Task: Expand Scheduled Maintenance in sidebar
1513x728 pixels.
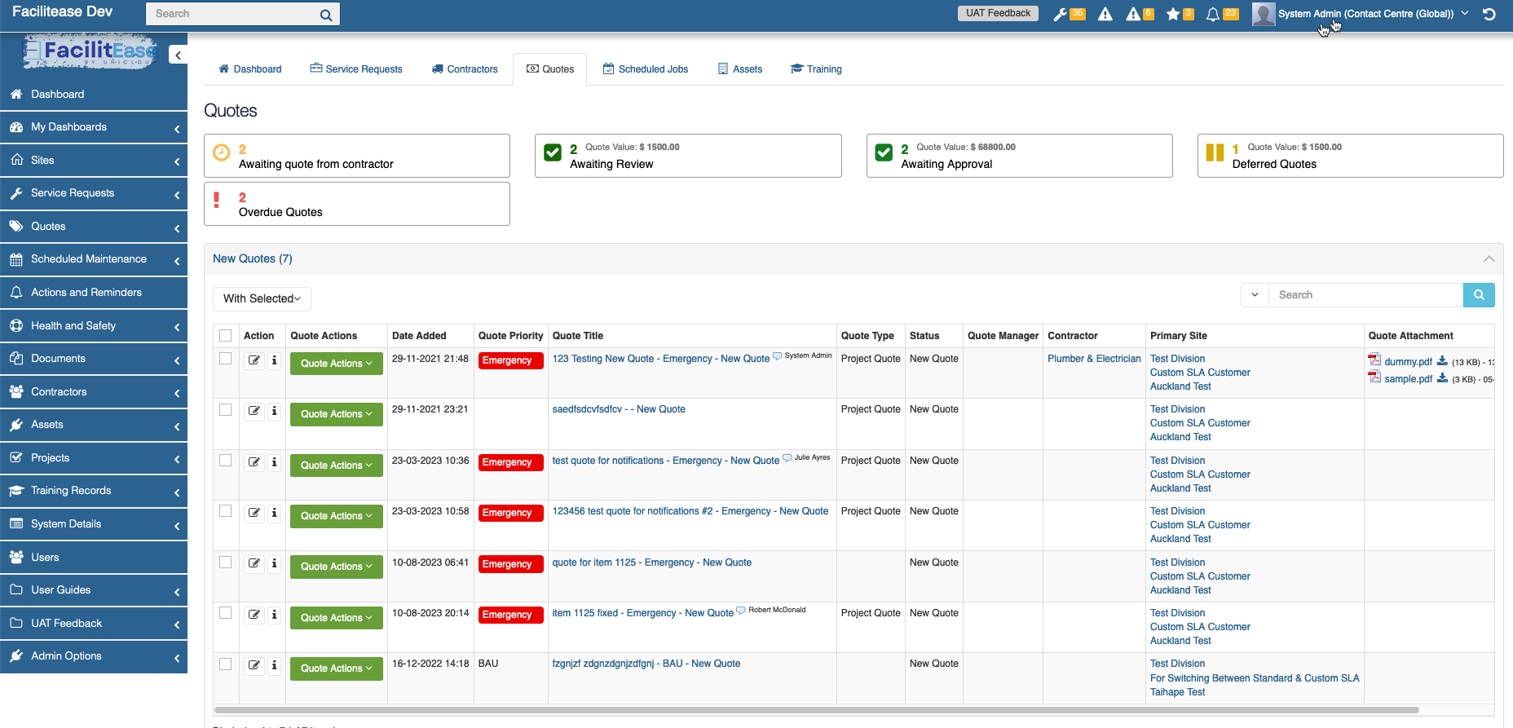Action: 94,259
